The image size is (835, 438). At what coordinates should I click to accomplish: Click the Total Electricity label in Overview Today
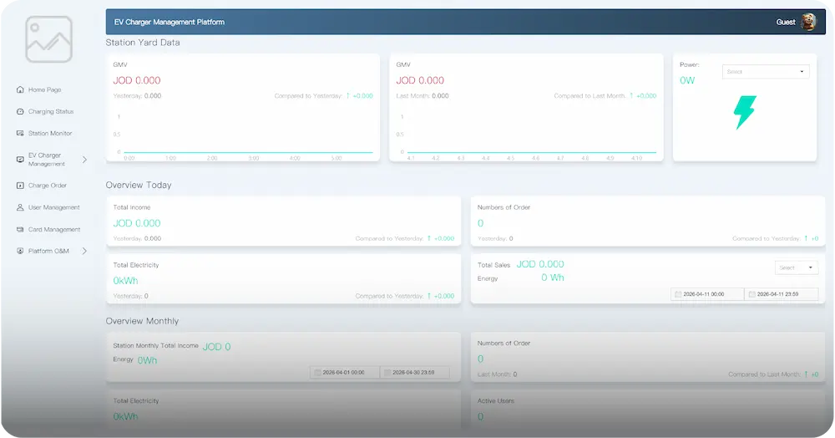(x=136, y=265)
